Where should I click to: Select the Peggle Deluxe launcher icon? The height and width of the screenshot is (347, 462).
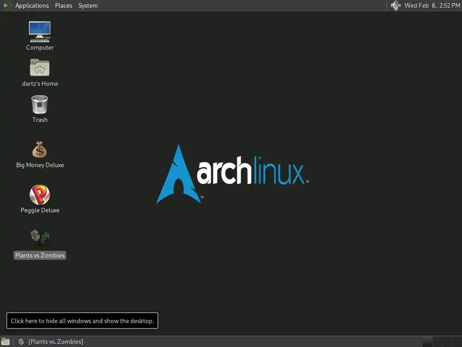tap(40, 195)
